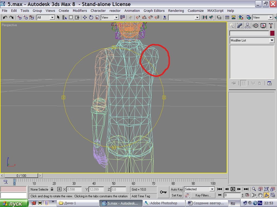Toggle Set Key animation mode
The image size is (277, 207).
coord(177,195)
